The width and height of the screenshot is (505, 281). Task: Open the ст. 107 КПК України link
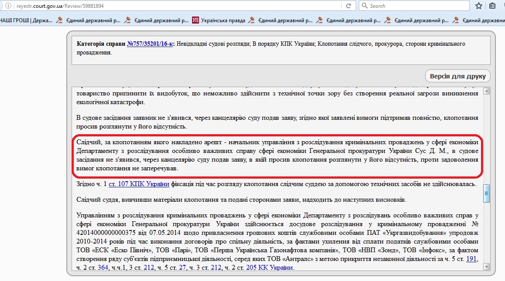tap(138, 184)
